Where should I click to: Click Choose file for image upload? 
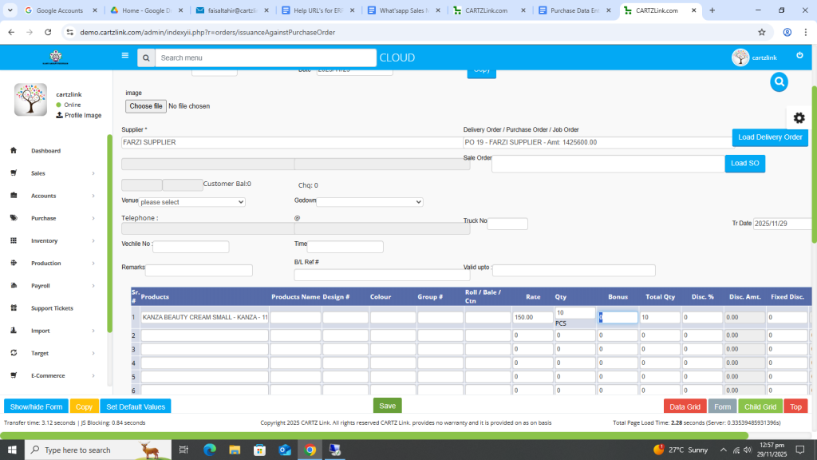click(x=146, y=106)
